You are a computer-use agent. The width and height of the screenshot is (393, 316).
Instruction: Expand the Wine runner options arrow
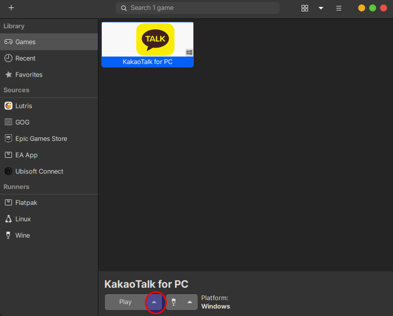click(x=190, y=302)
